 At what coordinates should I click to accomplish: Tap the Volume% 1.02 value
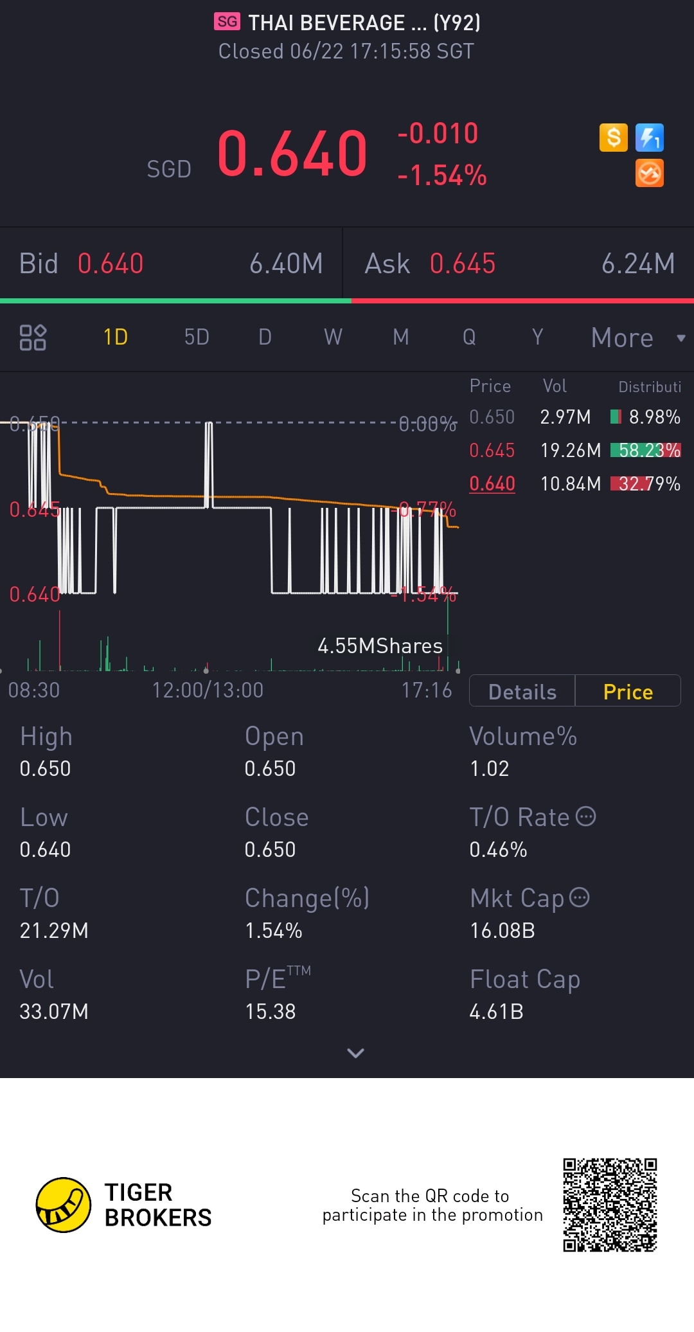click(490, 768)
